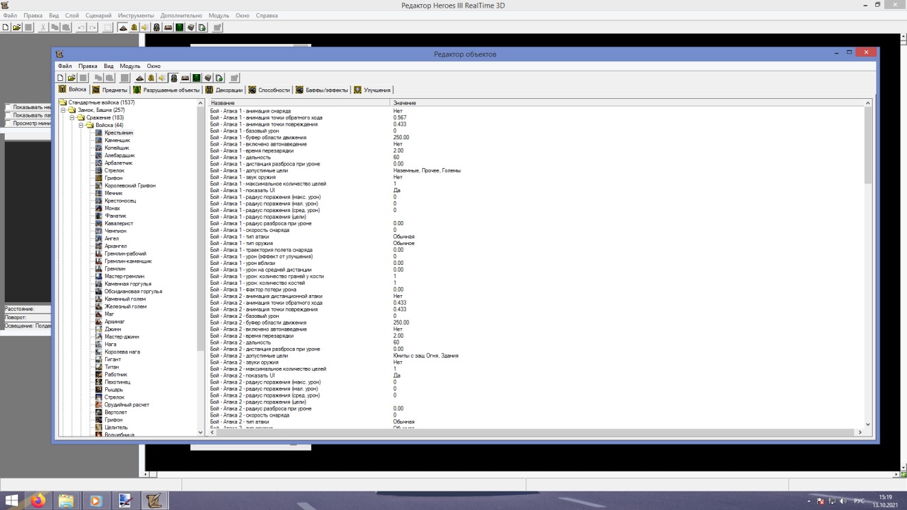Open the Инструменты menu in main window
Image resolution: width=907 pixels, height=510 pixels.
pyautogui.click(x=136, y=15)
